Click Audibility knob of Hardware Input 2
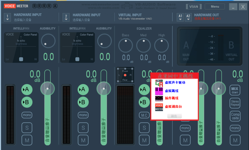This screenshot has width=249, height=150. [x=104, y=41]
